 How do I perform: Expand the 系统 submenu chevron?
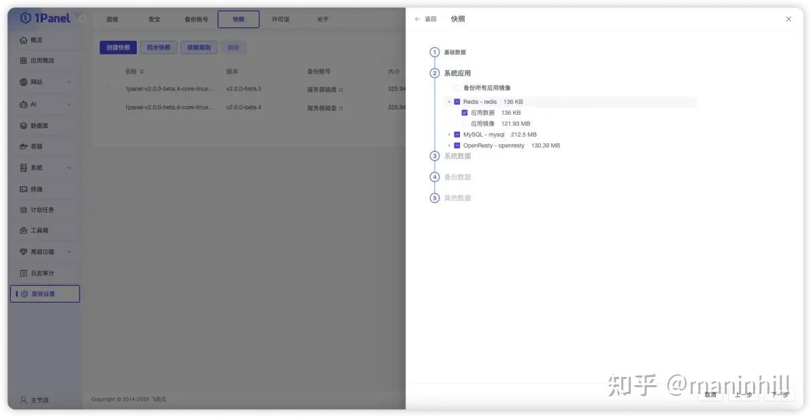click(69, 168)
